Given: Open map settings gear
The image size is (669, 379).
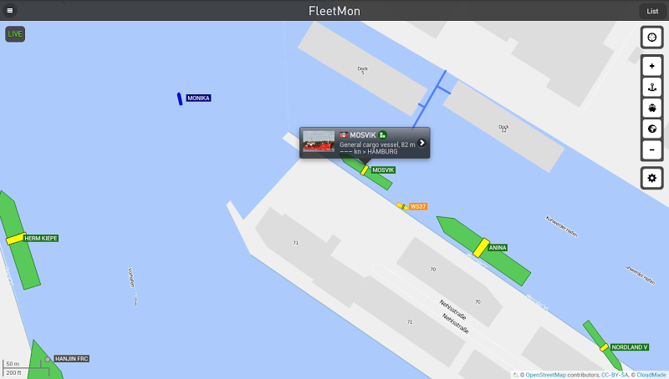Looking at the screenshot, I should pyautogui.click(x=651, y=178).
